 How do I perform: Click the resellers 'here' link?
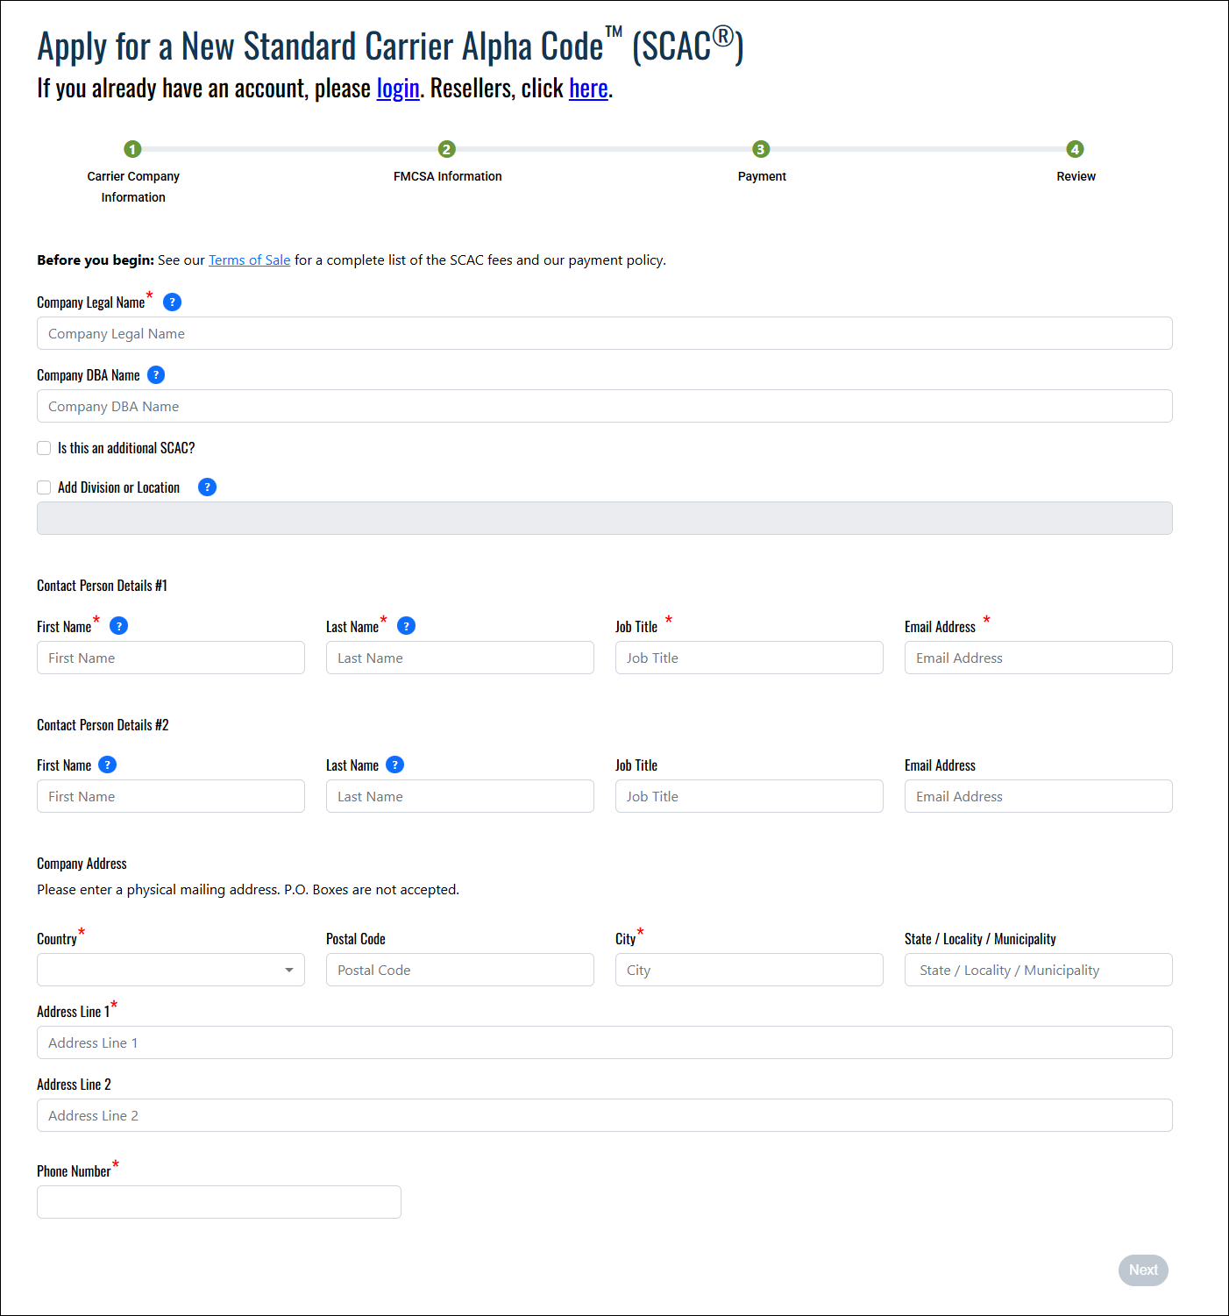click(x=588, y=89)
